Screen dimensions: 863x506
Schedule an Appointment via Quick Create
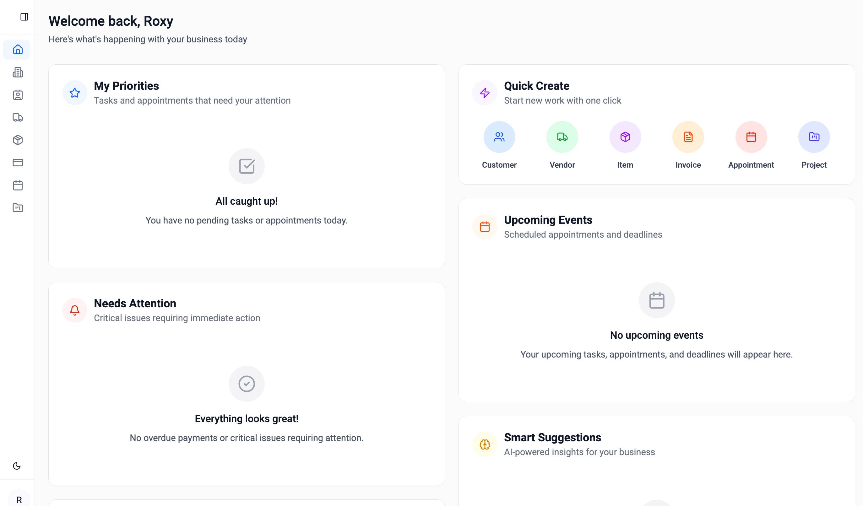tap(751, 137)
